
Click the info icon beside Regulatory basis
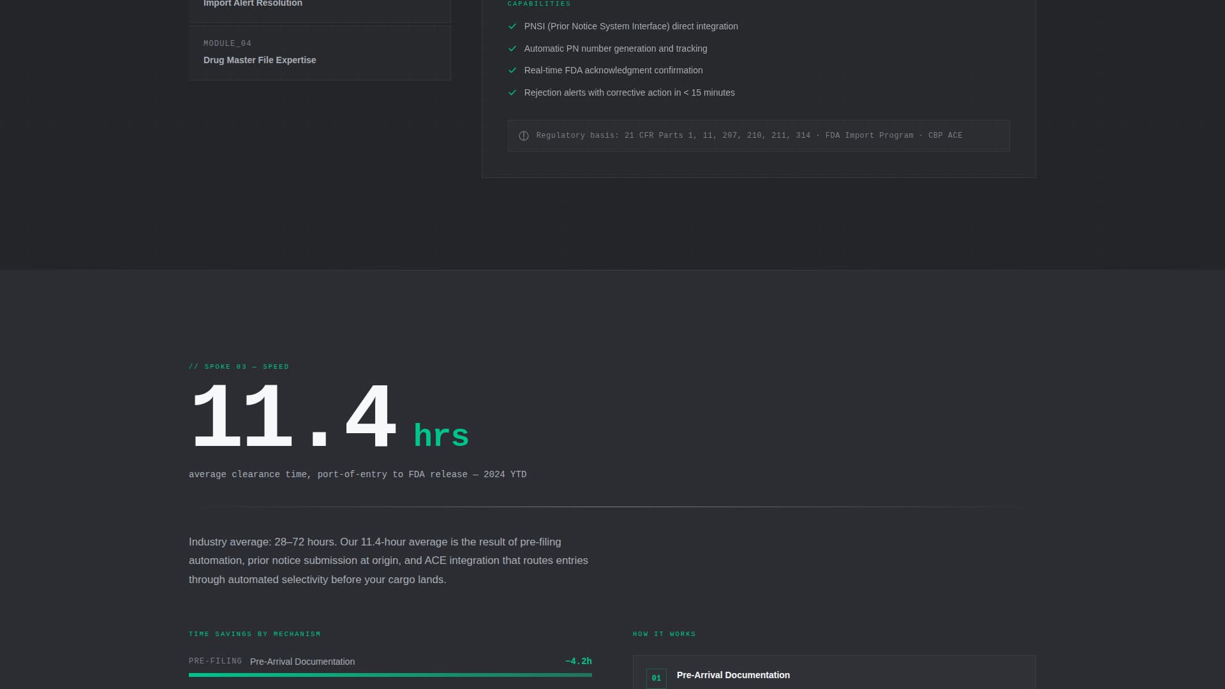click(x=524, y=136)
